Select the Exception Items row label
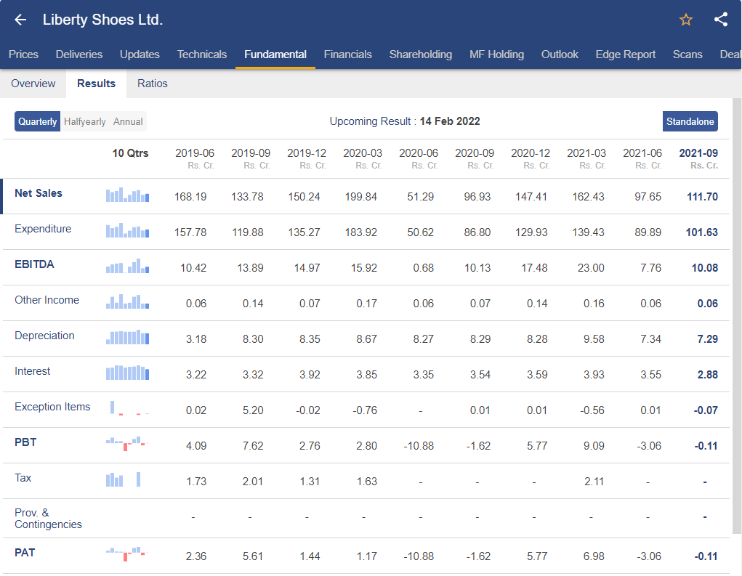Image resolution: width=742 pixels, height=576 pixels. click(x=52, y=407)
